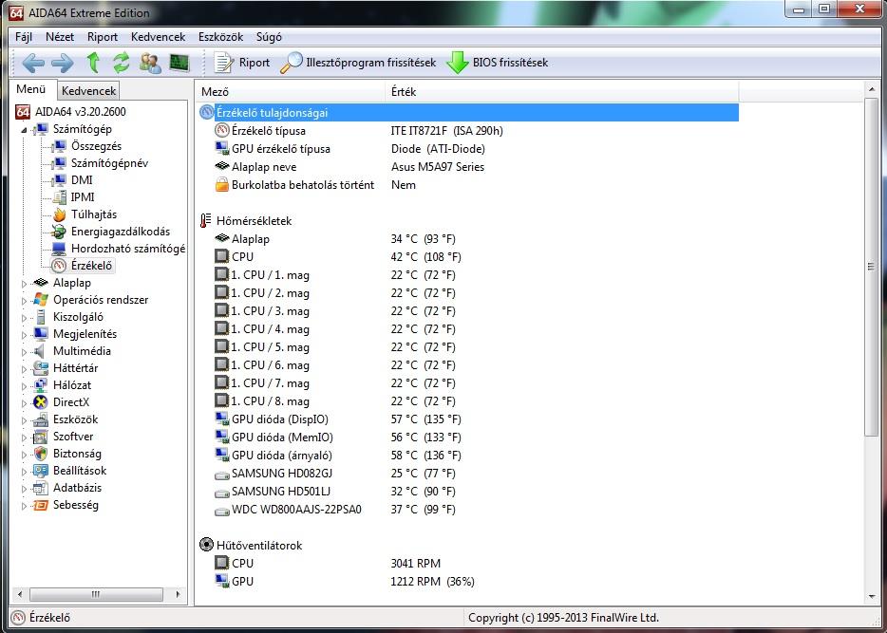Expand the Háttértár tree node
The image size is (887, 633).
click(x=25, y=369)
